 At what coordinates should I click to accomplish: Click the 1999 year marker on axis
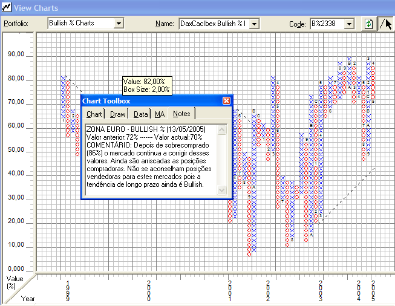pyautogui.click(x=68, y=290)
